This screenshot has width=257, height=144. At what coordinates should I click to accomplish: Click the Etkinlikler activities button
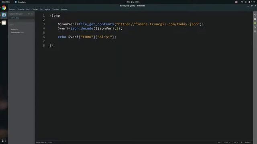6,2
